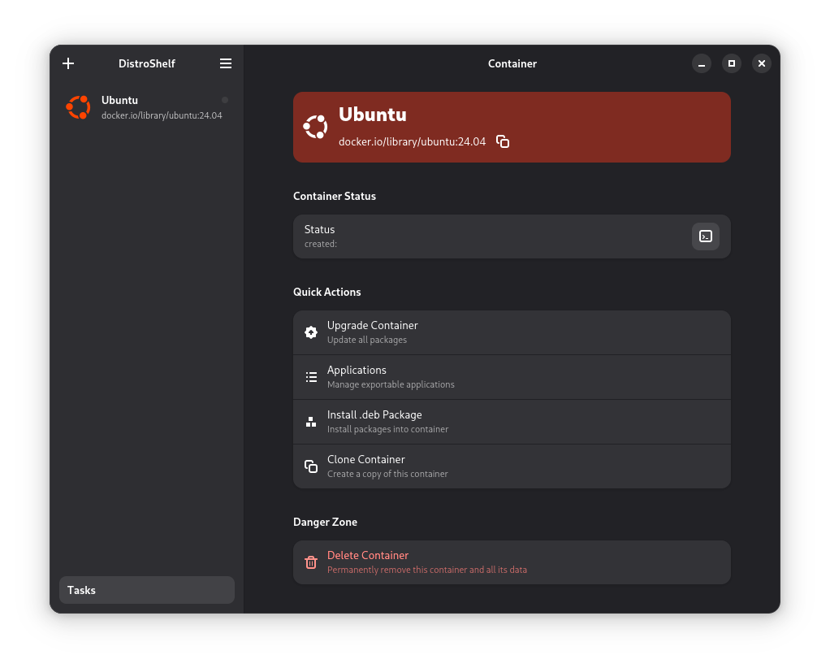Choose Install .deb Package
The height and width of the screenshot is (668, 830).
coord(512,422)
